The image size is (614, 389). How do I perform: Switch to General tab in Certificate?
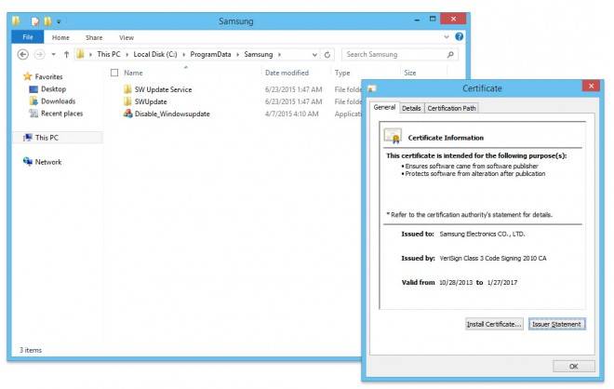(x=384, y=107)
